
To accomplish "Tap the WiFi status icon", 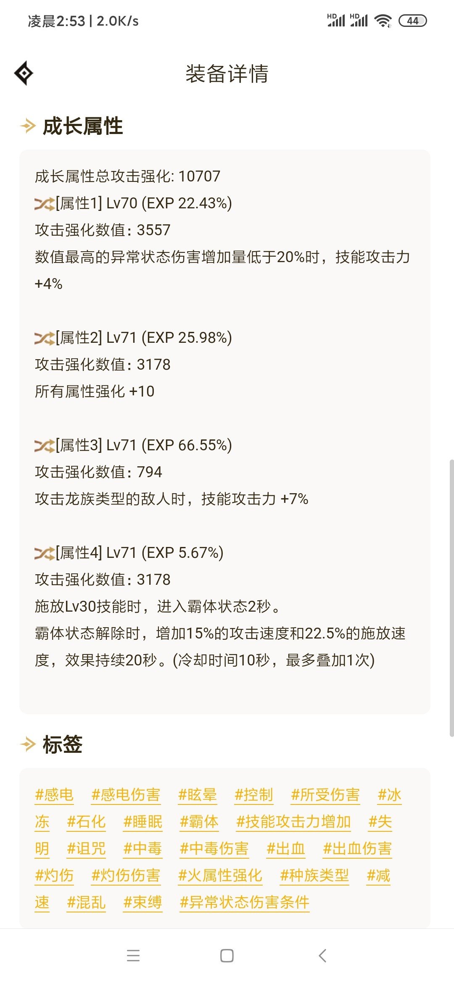I will pyautogui.click(x=383, y=21).
